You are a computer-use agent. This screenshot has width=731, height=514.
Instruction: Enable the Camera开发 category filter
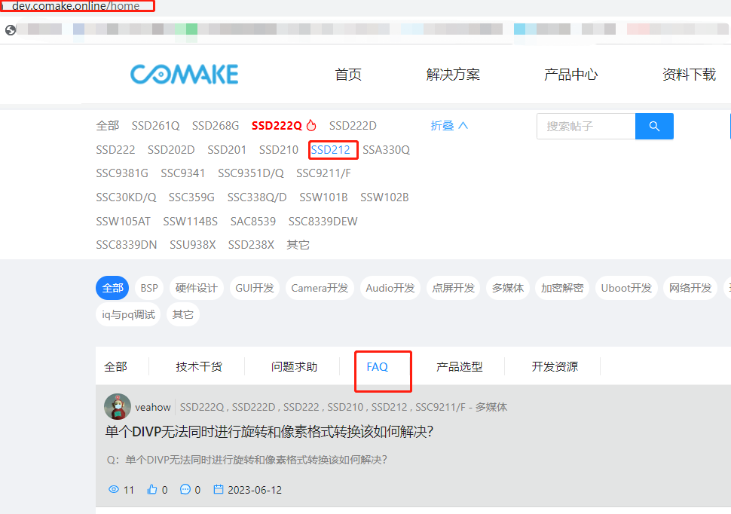(320, 287)
